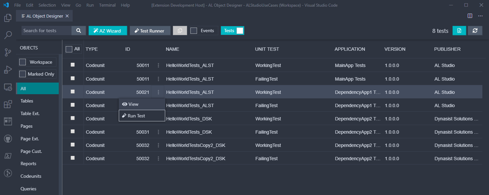Open the Search view in activity bar
This screenshot has width=489, height=195.
(8, 35)
